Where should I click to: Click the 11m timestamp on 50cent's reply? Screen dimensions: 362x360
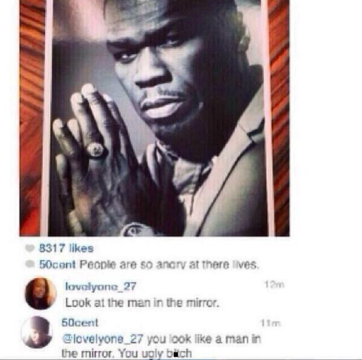(x=271, y=323)
